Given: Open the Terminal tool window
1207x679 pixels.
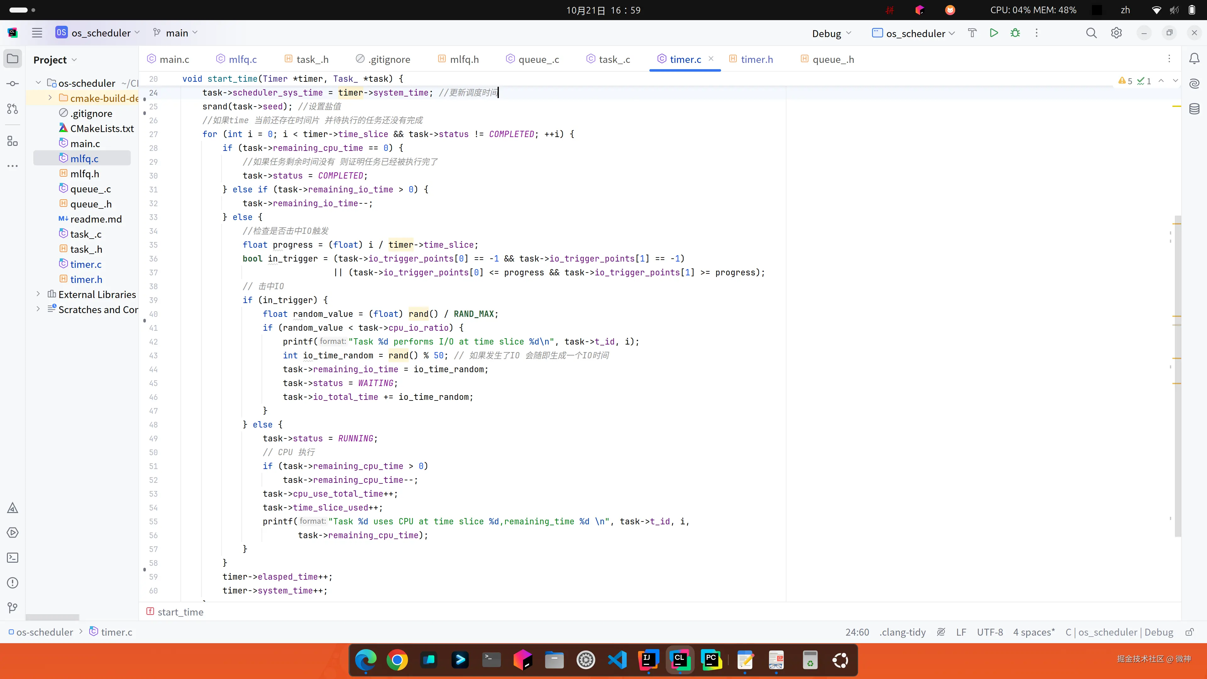Looking at the screenshot, I should 13,558.
